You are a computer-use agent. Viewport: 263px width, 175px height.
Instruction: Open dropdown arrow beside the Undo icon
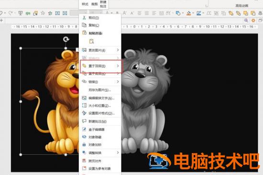pos(5,13)
